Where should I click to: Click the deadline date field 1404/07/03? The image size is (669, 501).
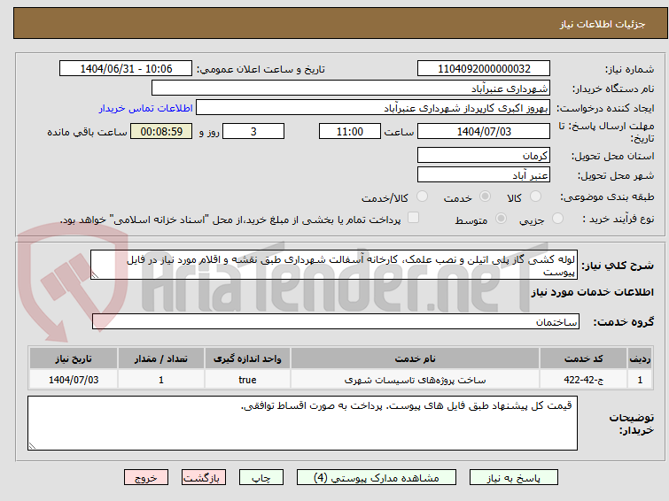484,131
